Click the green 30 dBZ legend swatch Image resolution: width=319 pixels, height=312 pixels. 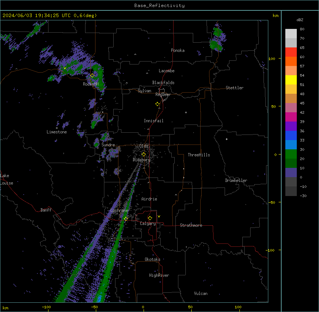tap(291, 154)
